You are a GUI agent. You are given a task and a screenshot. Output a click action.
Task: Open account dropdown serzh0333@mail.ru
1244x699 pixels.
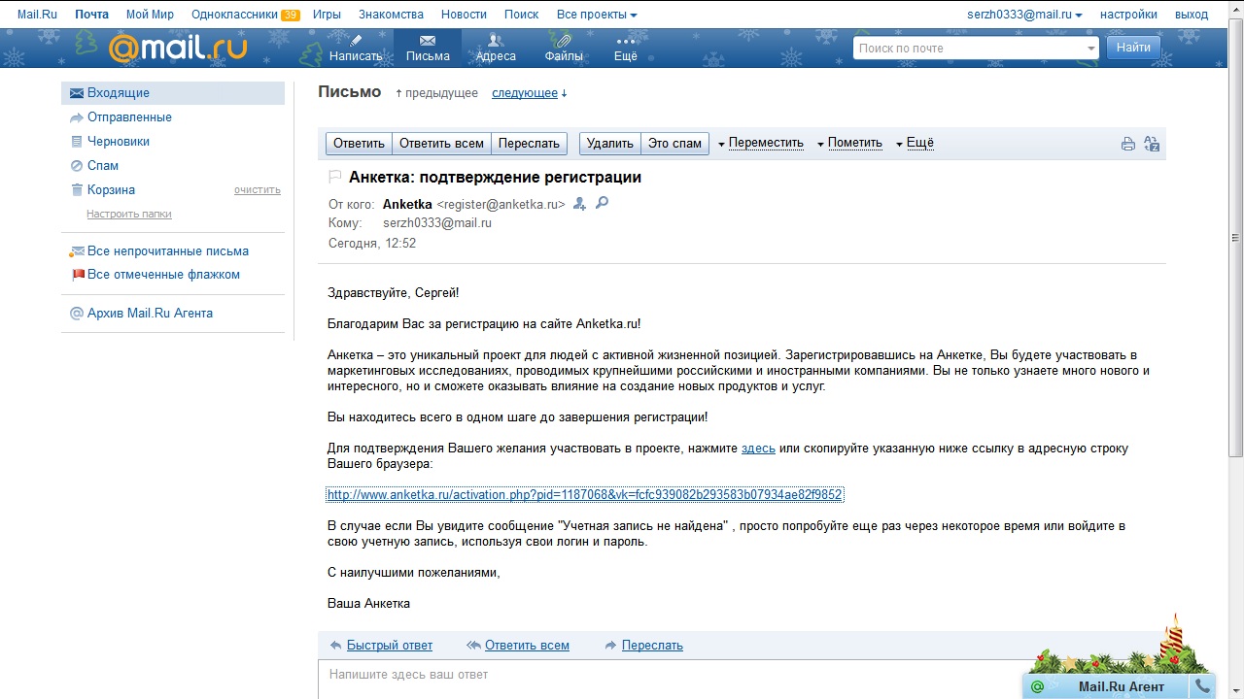click(1025, 15)
